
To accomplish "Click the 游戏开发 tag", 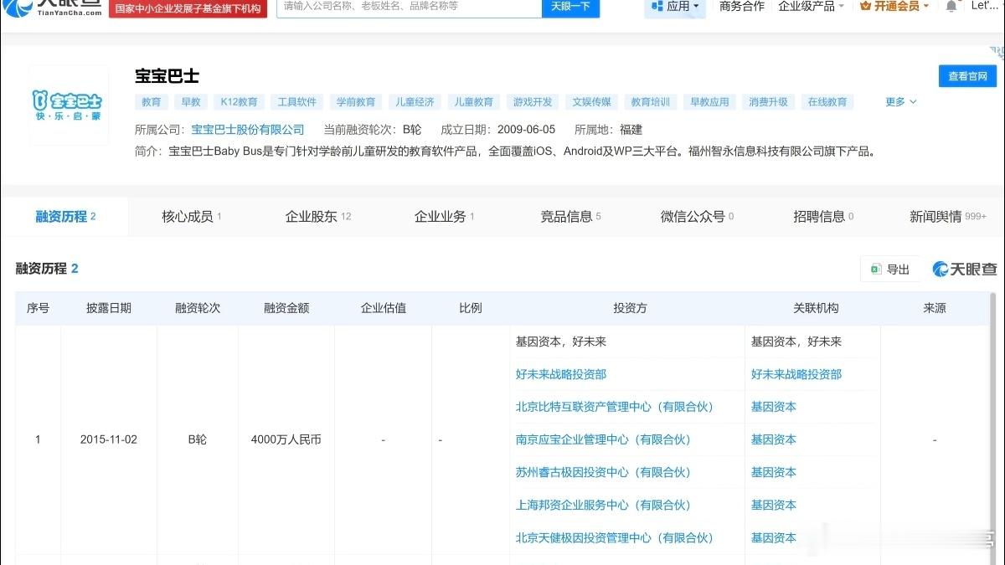I will coord(533,102).
